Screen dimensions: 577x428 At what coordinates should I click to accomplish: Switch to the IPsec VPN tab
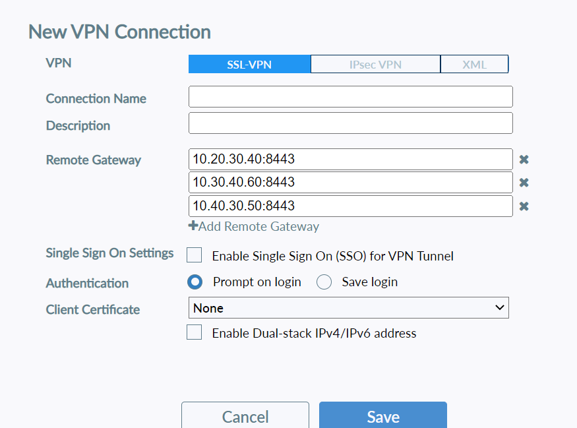(x=375, y=65)
